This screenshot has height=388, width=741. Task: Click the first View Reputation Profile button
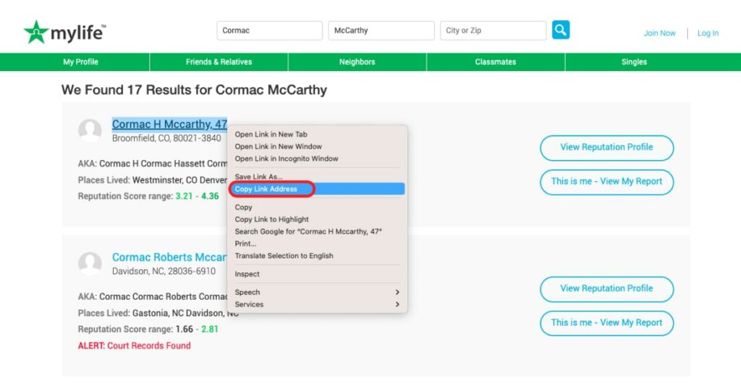606,148
